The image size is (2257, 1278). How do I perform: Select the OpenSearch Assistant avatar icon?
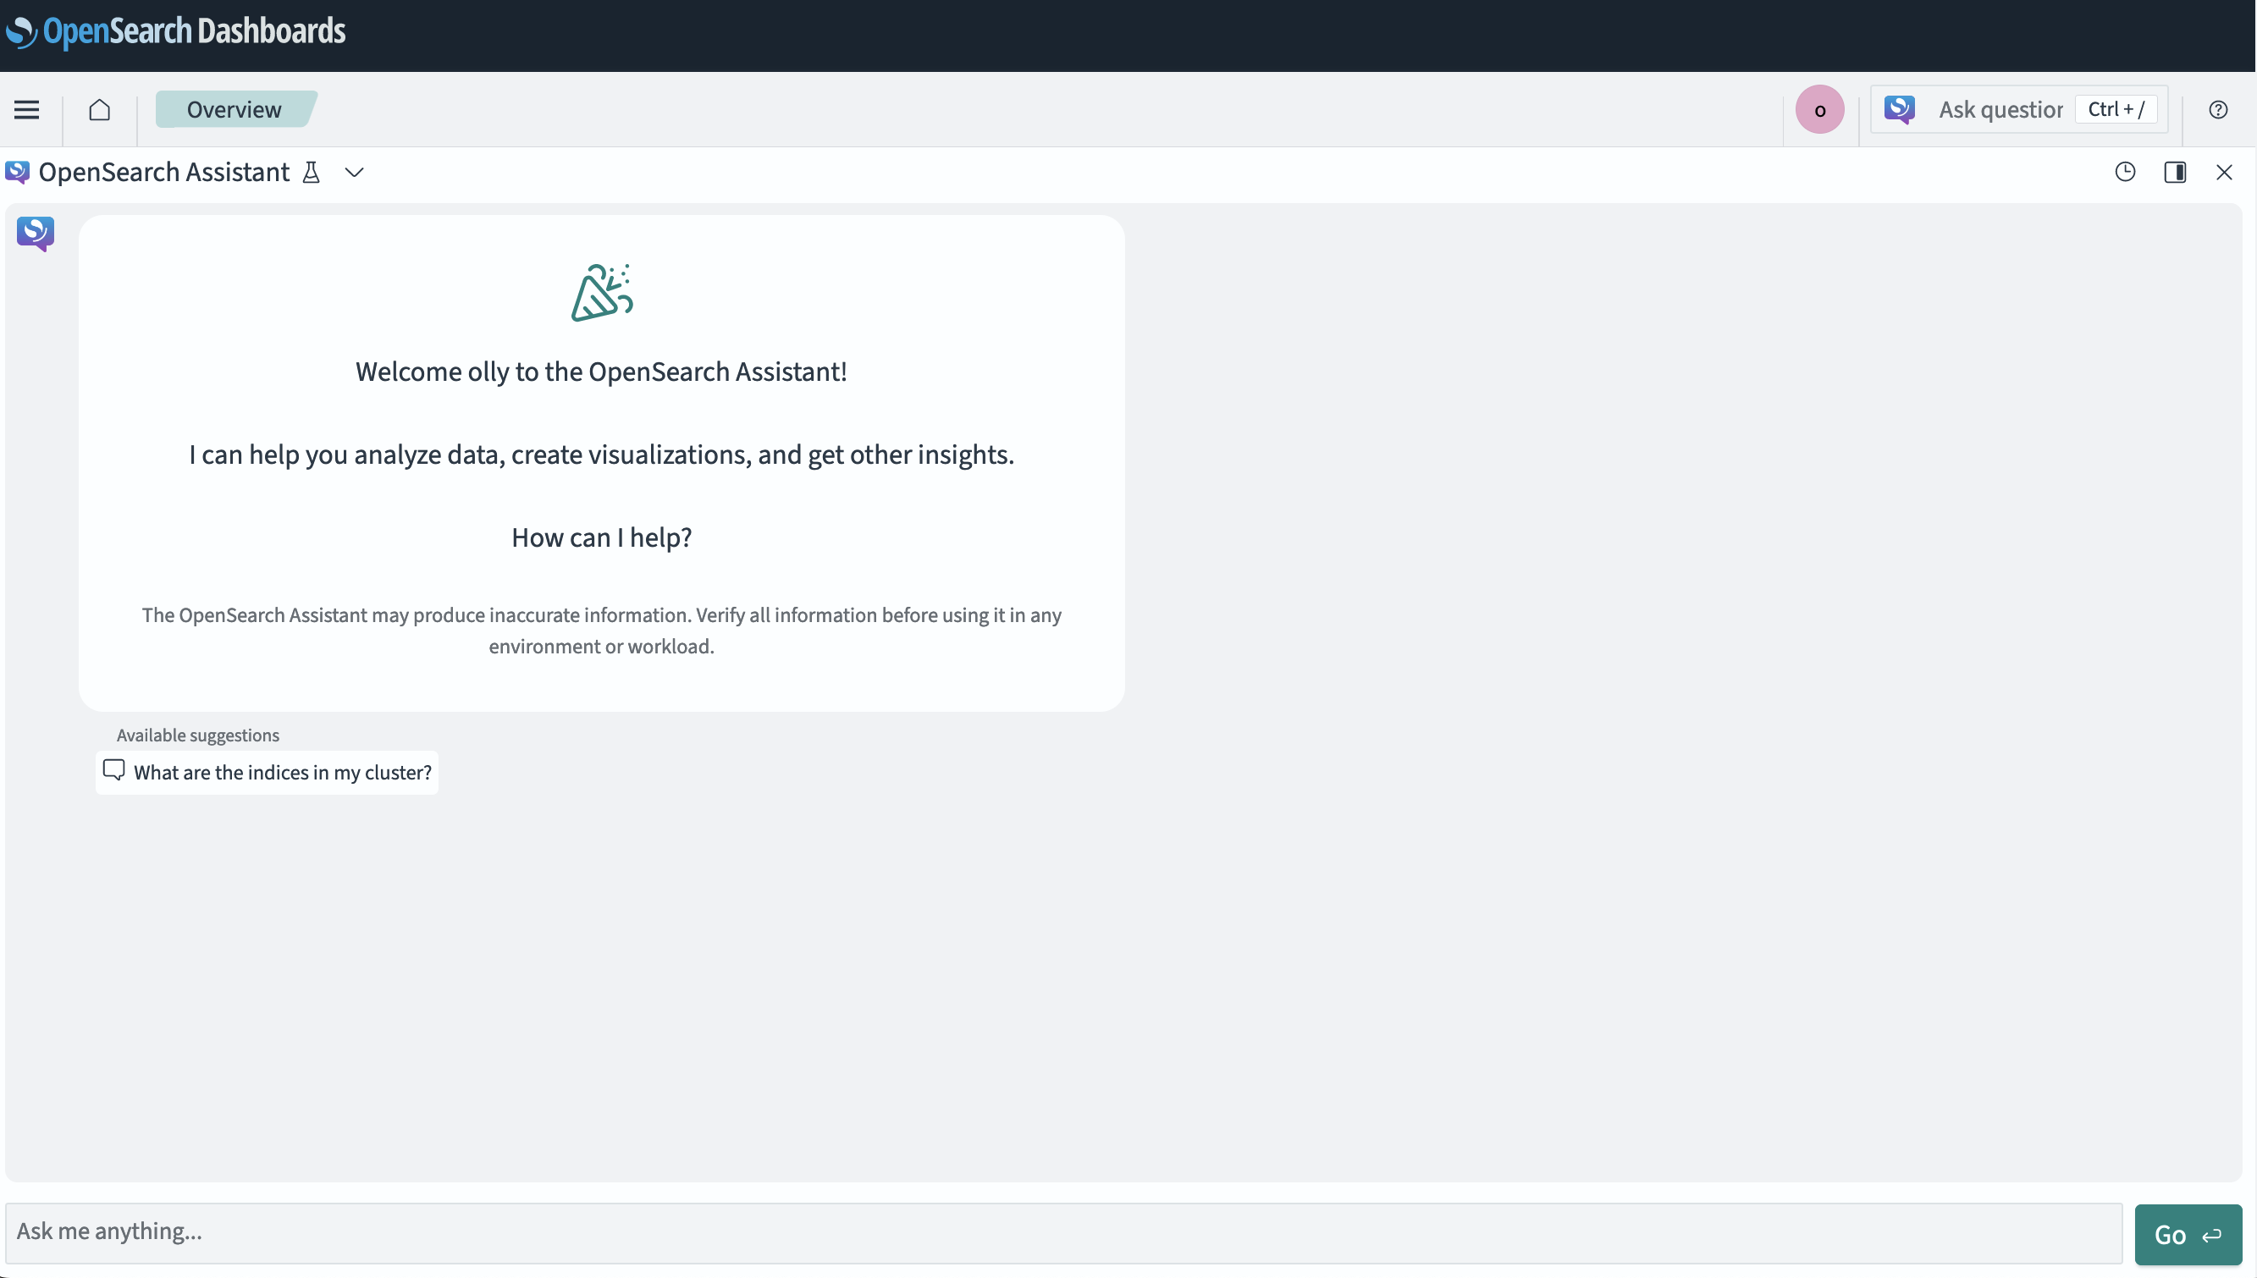tap(34, 234)
